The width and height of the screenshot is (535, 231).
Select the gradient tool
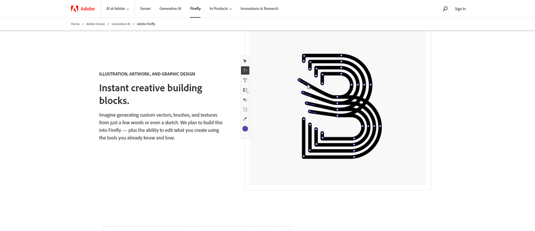click(245, 90)
